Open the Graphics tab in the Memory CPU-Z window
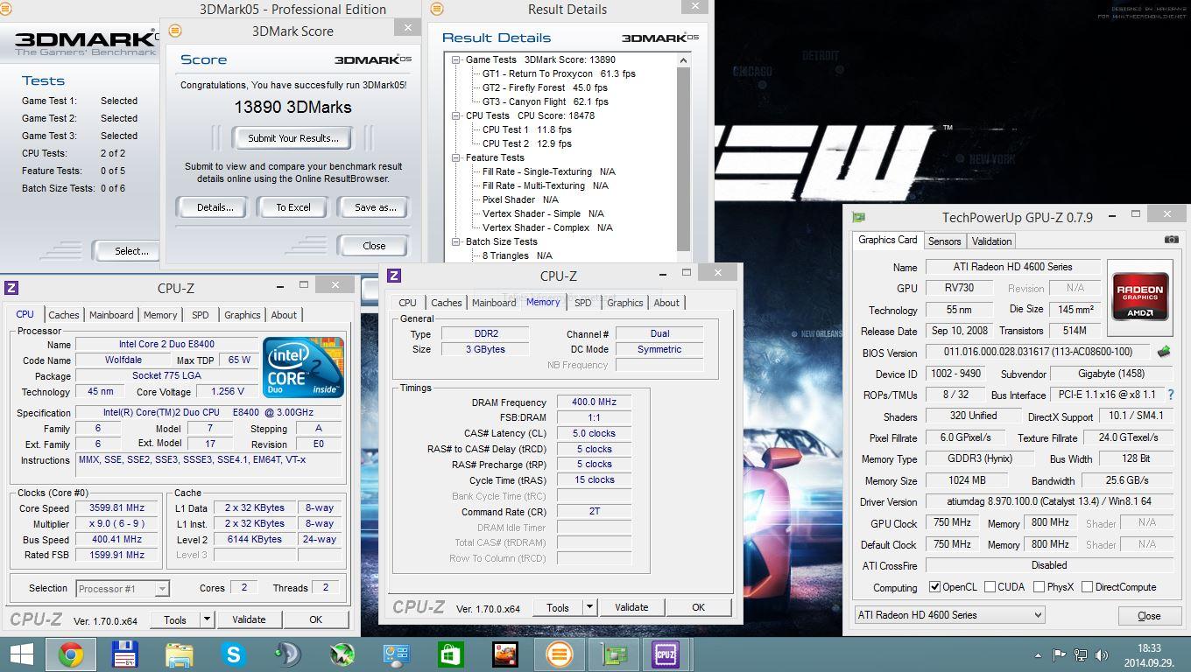Screen dimensions: 1191x672 [625, 303]
